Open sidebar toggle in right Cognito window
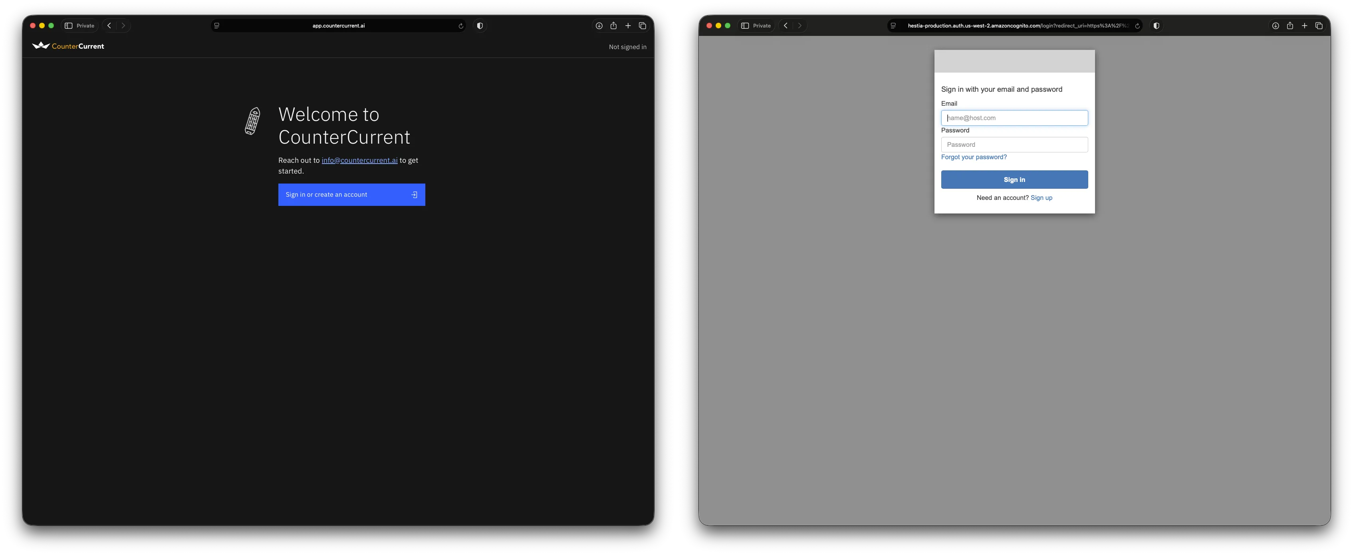Screen dimensions: 1353x555 (x=745, y=26)
